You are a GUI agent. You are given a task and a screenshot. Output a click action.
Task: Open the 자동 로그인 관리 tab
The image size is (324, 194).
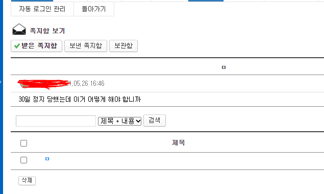(x=42, y=9)
